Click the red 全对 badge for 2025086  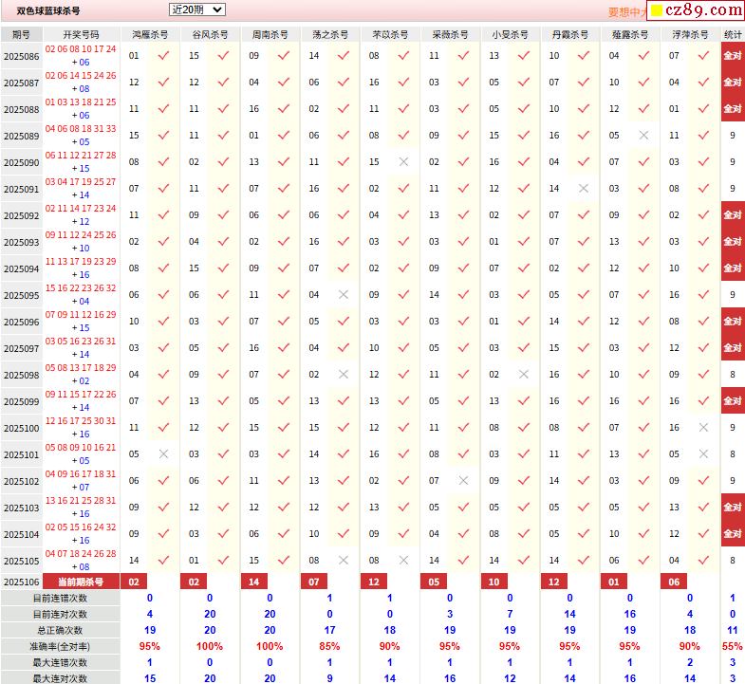[x=733, y=56]
